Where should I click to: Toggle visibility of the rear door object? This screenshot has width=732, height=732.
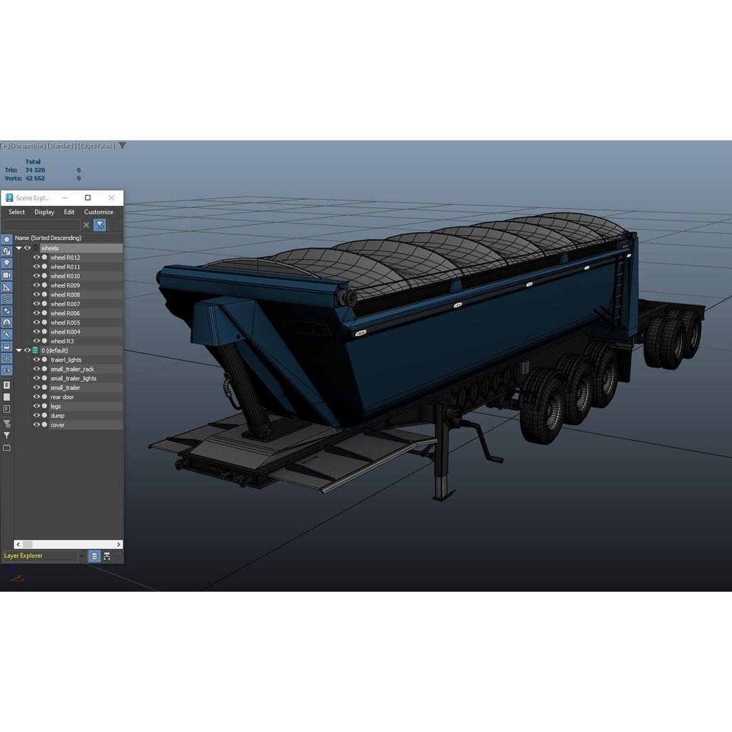37,396
